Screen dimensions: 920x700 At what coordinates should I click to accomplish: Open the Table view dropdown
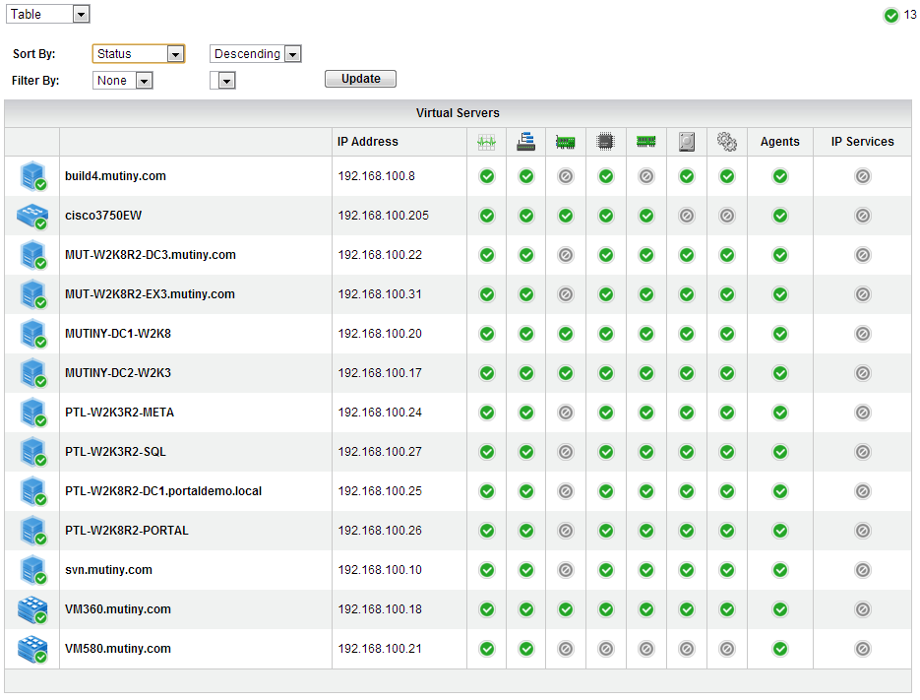(x=47, y=14)
